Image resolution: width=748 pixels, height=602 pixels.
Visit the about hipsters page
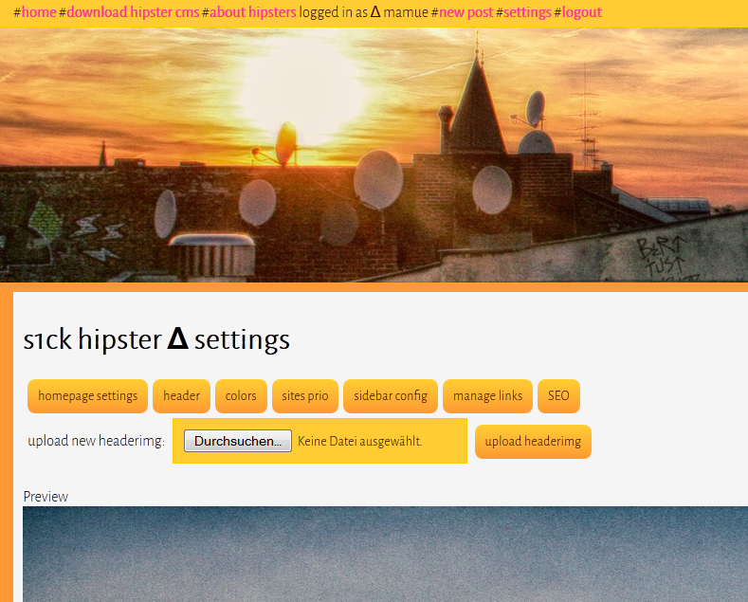click(x=253, y=12)
